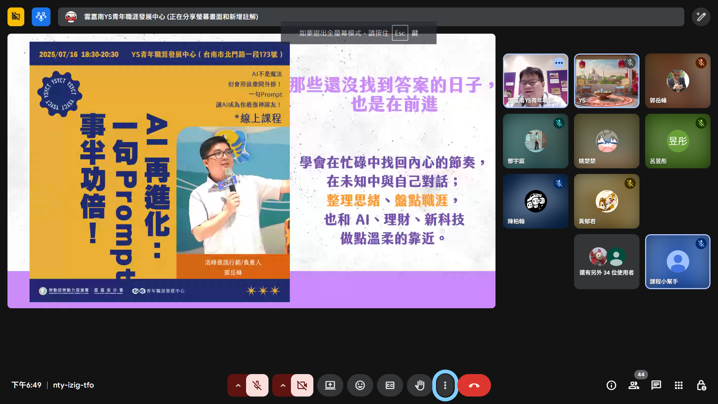718x404 pixels.
Task: Toggle closed captions
Action: [x=390, y=385]
